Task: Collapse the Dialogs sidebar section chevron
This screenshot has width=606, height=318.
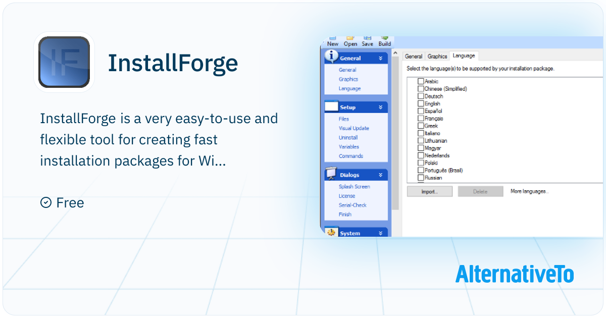Action: 380,175
